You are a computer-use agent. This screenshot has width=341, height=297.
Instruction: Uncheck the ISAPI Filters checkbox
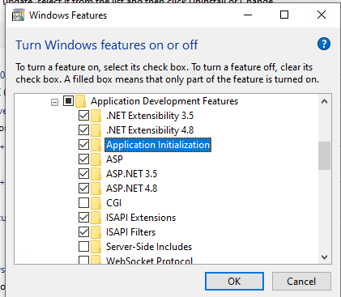click(x=83, y=232)
